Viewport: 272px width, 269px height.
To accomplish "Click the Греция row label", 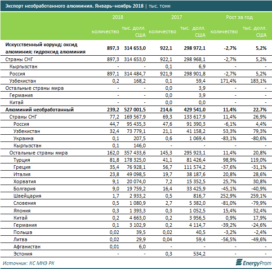I will click(22, 167).
